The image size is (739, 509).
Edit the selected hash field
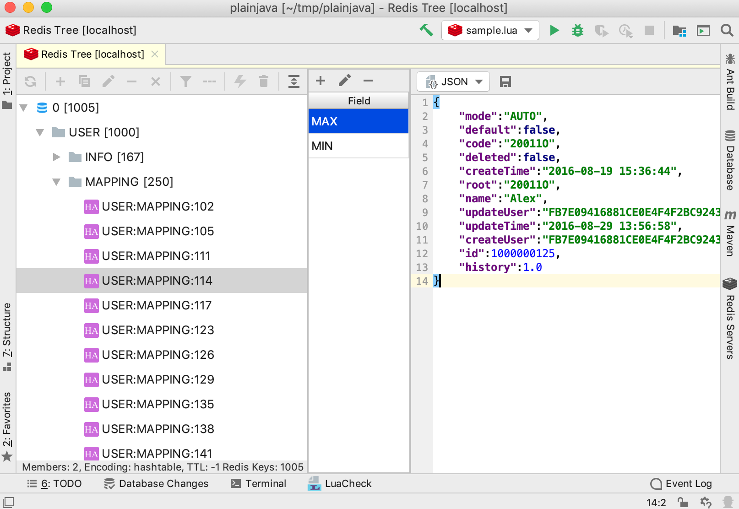(345, 81)
